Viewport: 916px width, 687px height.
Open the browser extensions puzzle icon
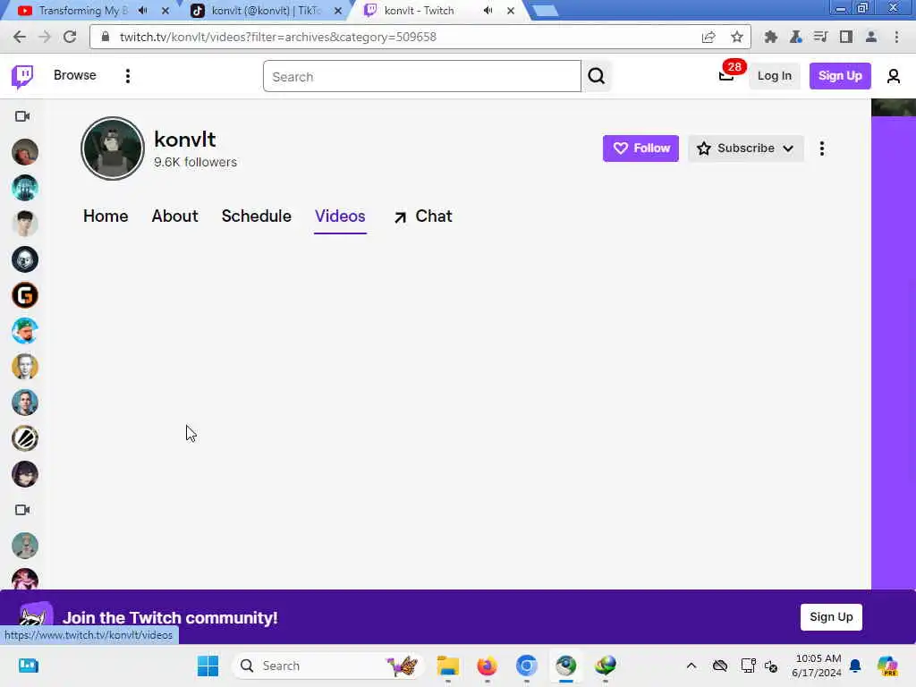[770, 37]
